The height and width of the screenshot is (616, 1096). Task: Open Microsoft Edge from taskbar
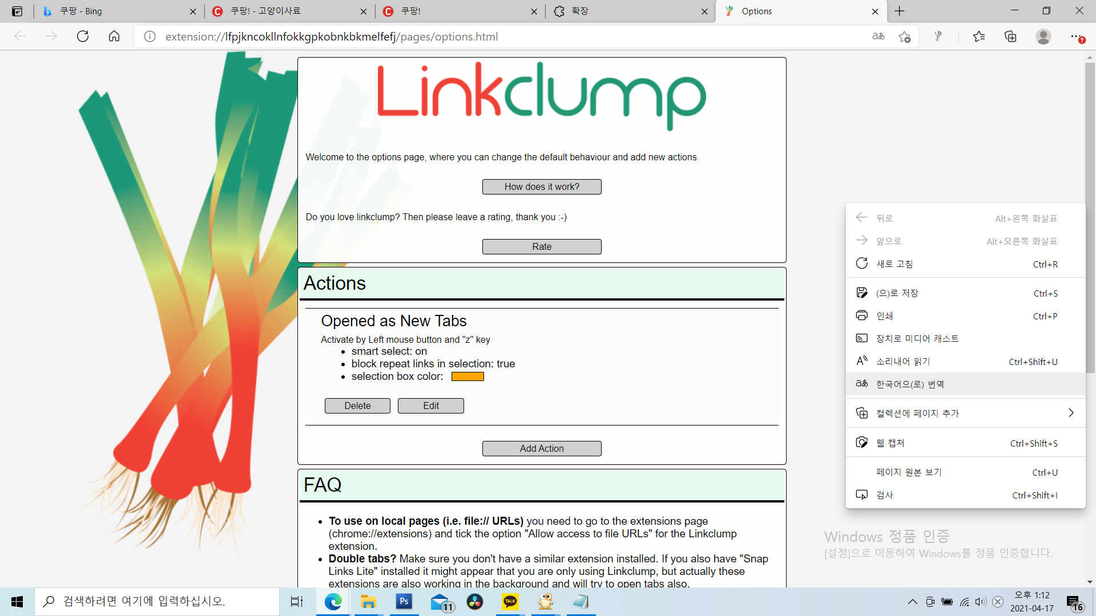(333, 602)
